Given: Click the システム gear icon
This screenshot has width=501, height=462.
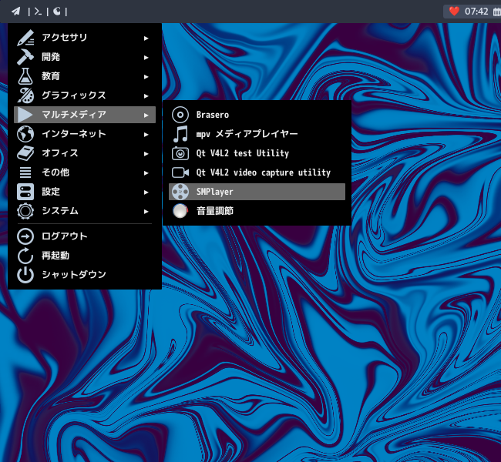Looking at the screenshot, I should [25, 211].
